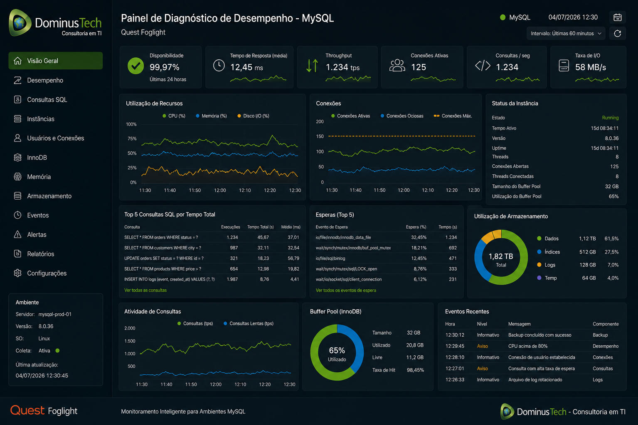Click the Armazenamento storage icon
The height and width of the screenshot is (425, 638).
17,196
